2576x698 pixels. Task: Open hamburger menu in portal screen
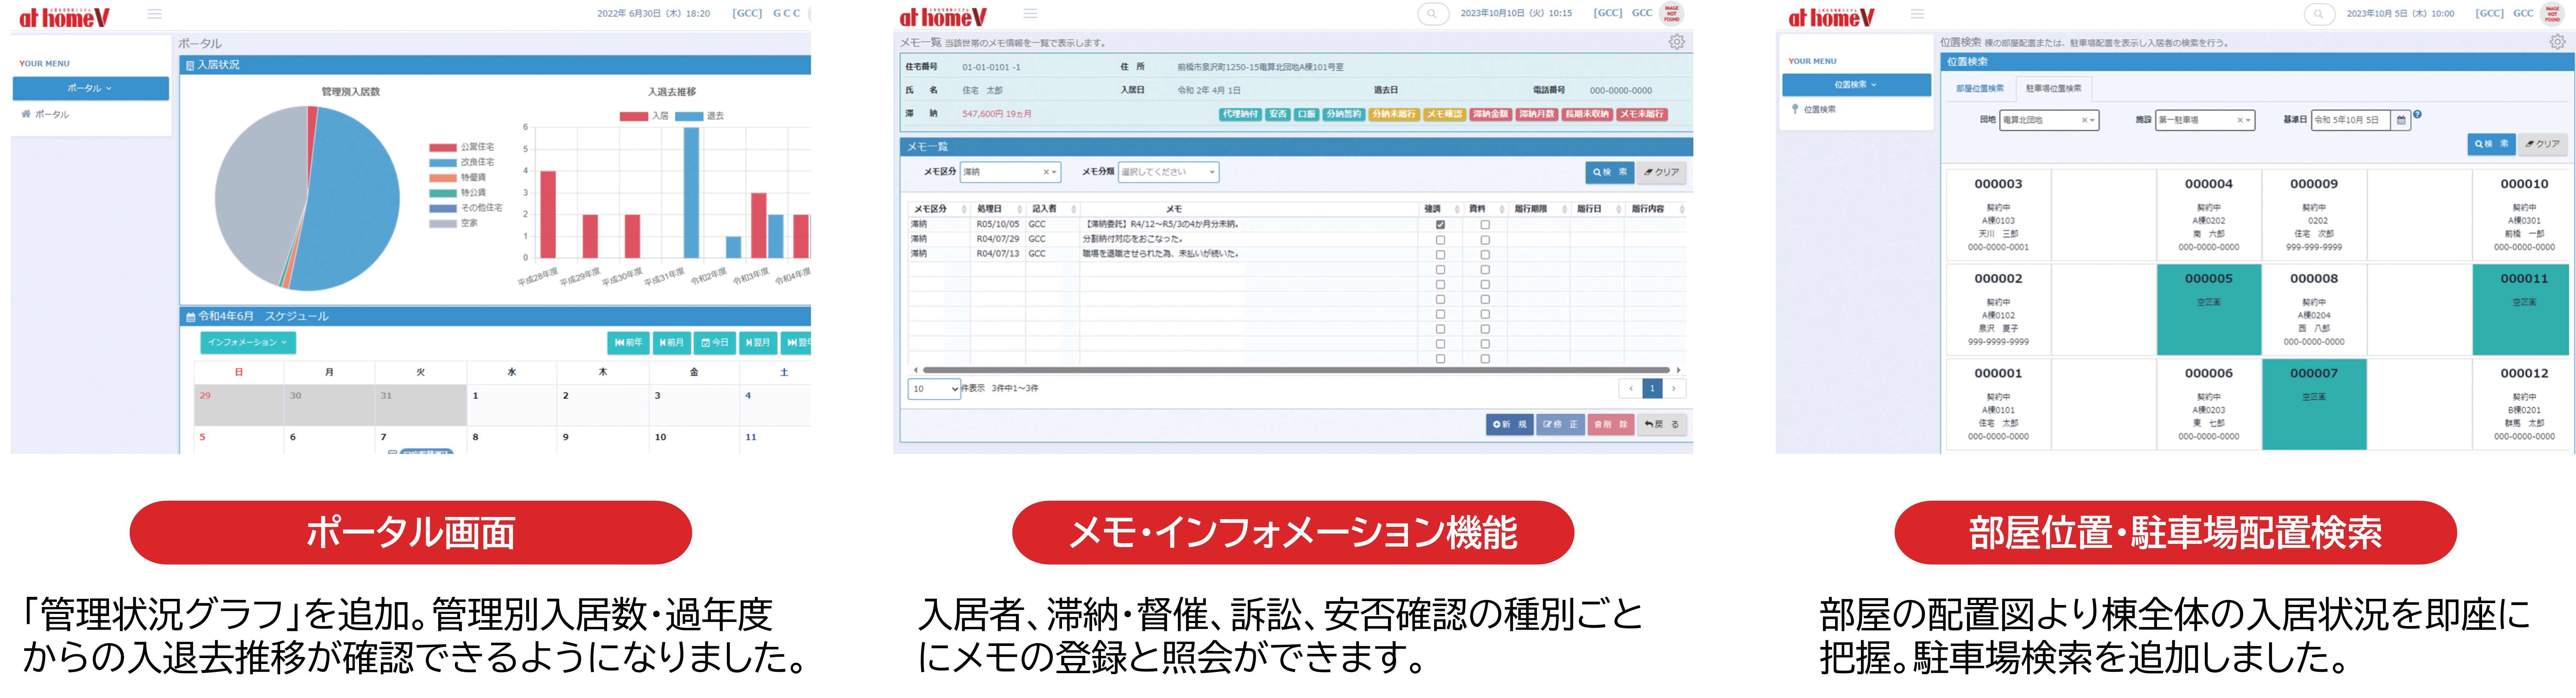154,14
